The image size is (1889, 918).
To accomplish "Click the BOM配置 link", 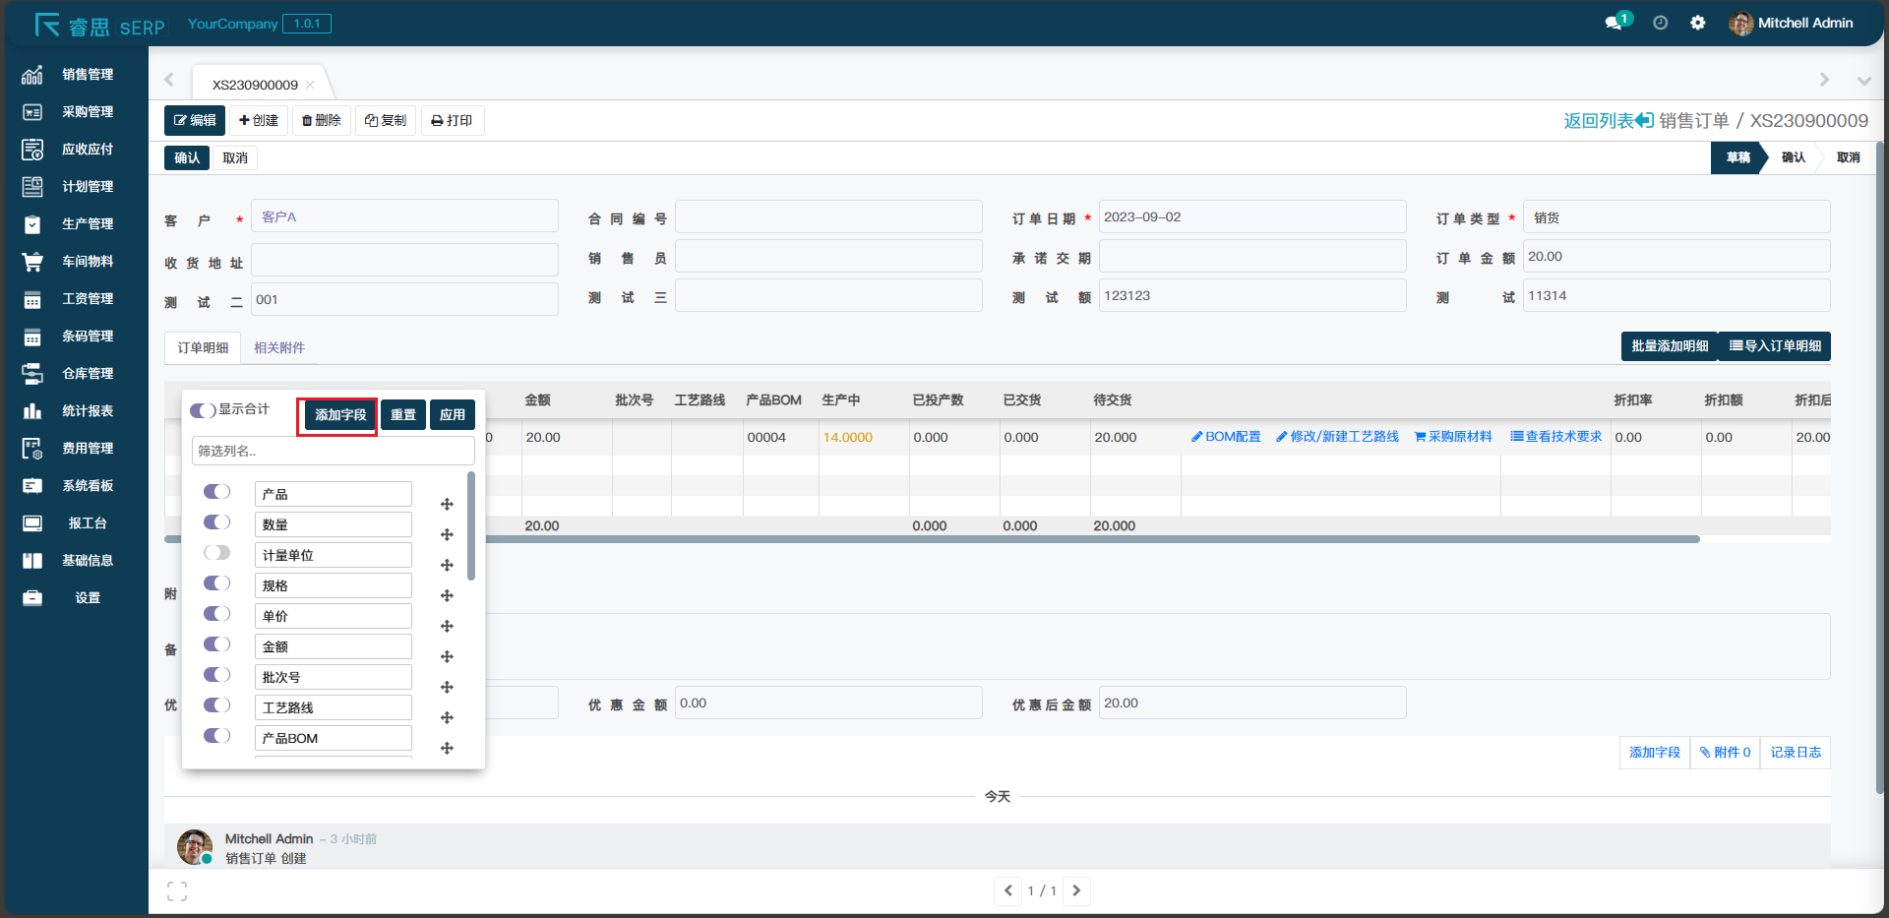I will pyautogui.click(x=1226, y=437).
